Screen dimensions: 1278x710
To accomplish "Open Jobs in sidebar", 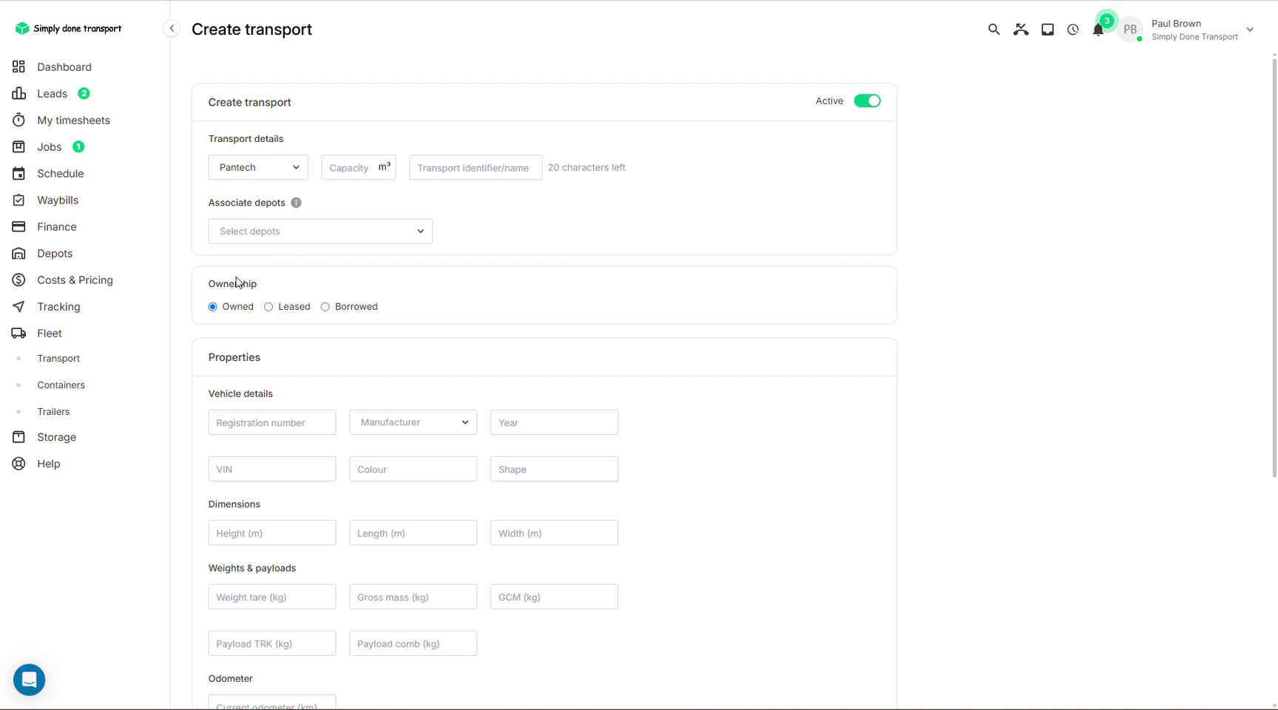I will 49,146.
